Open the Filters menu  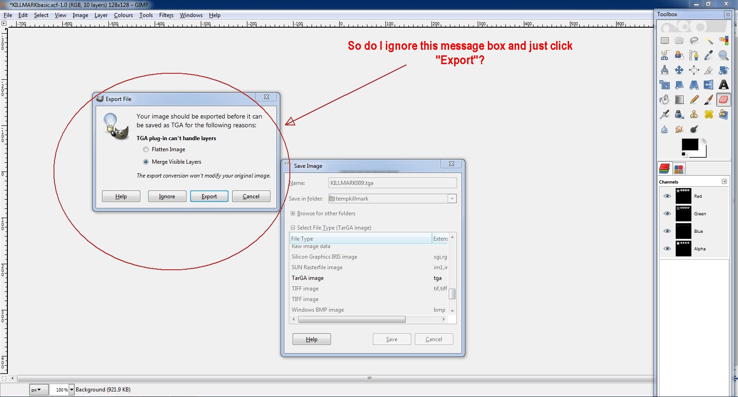click(166, 15)
